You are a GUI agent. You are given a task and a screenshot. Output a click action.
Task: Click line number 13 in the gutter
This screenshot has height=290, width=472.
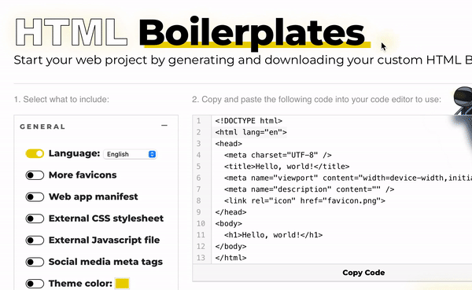point(201,258)
